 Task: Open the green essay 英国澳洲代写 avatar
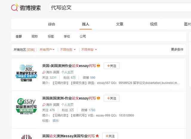tap(26, 106)
